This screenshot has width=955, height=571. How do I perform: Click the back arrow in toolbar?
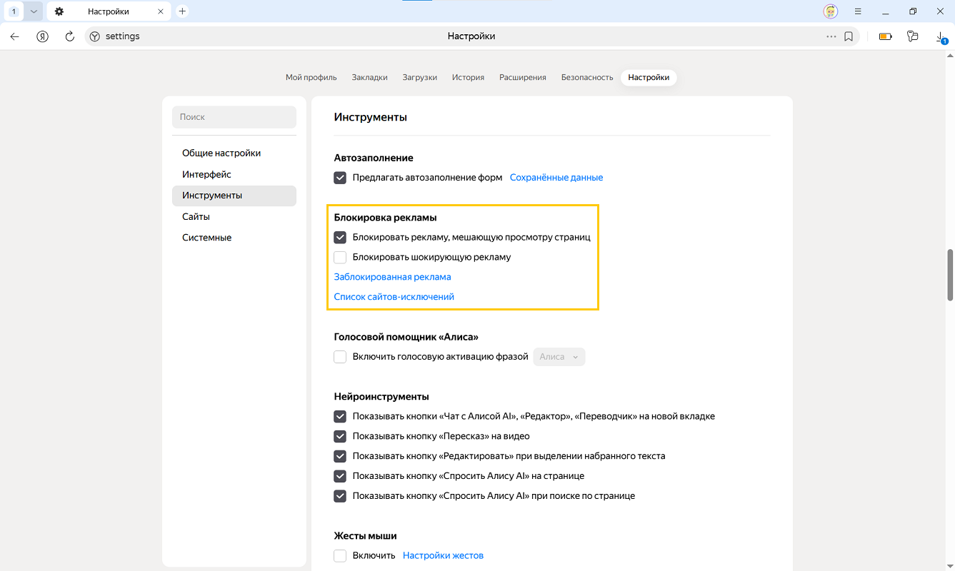15,36
